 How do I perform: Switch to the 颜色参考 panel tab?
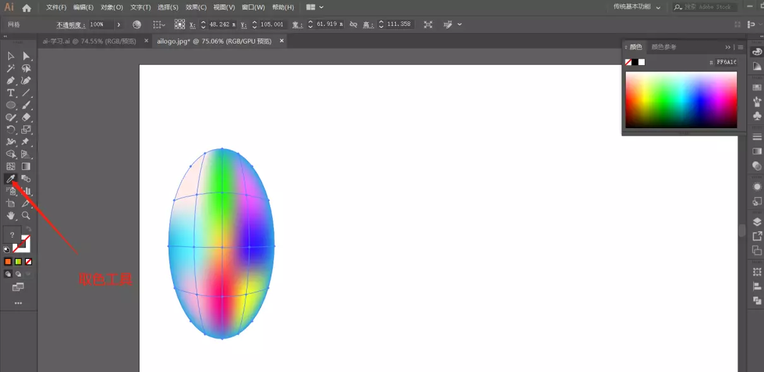click(664, 47)
